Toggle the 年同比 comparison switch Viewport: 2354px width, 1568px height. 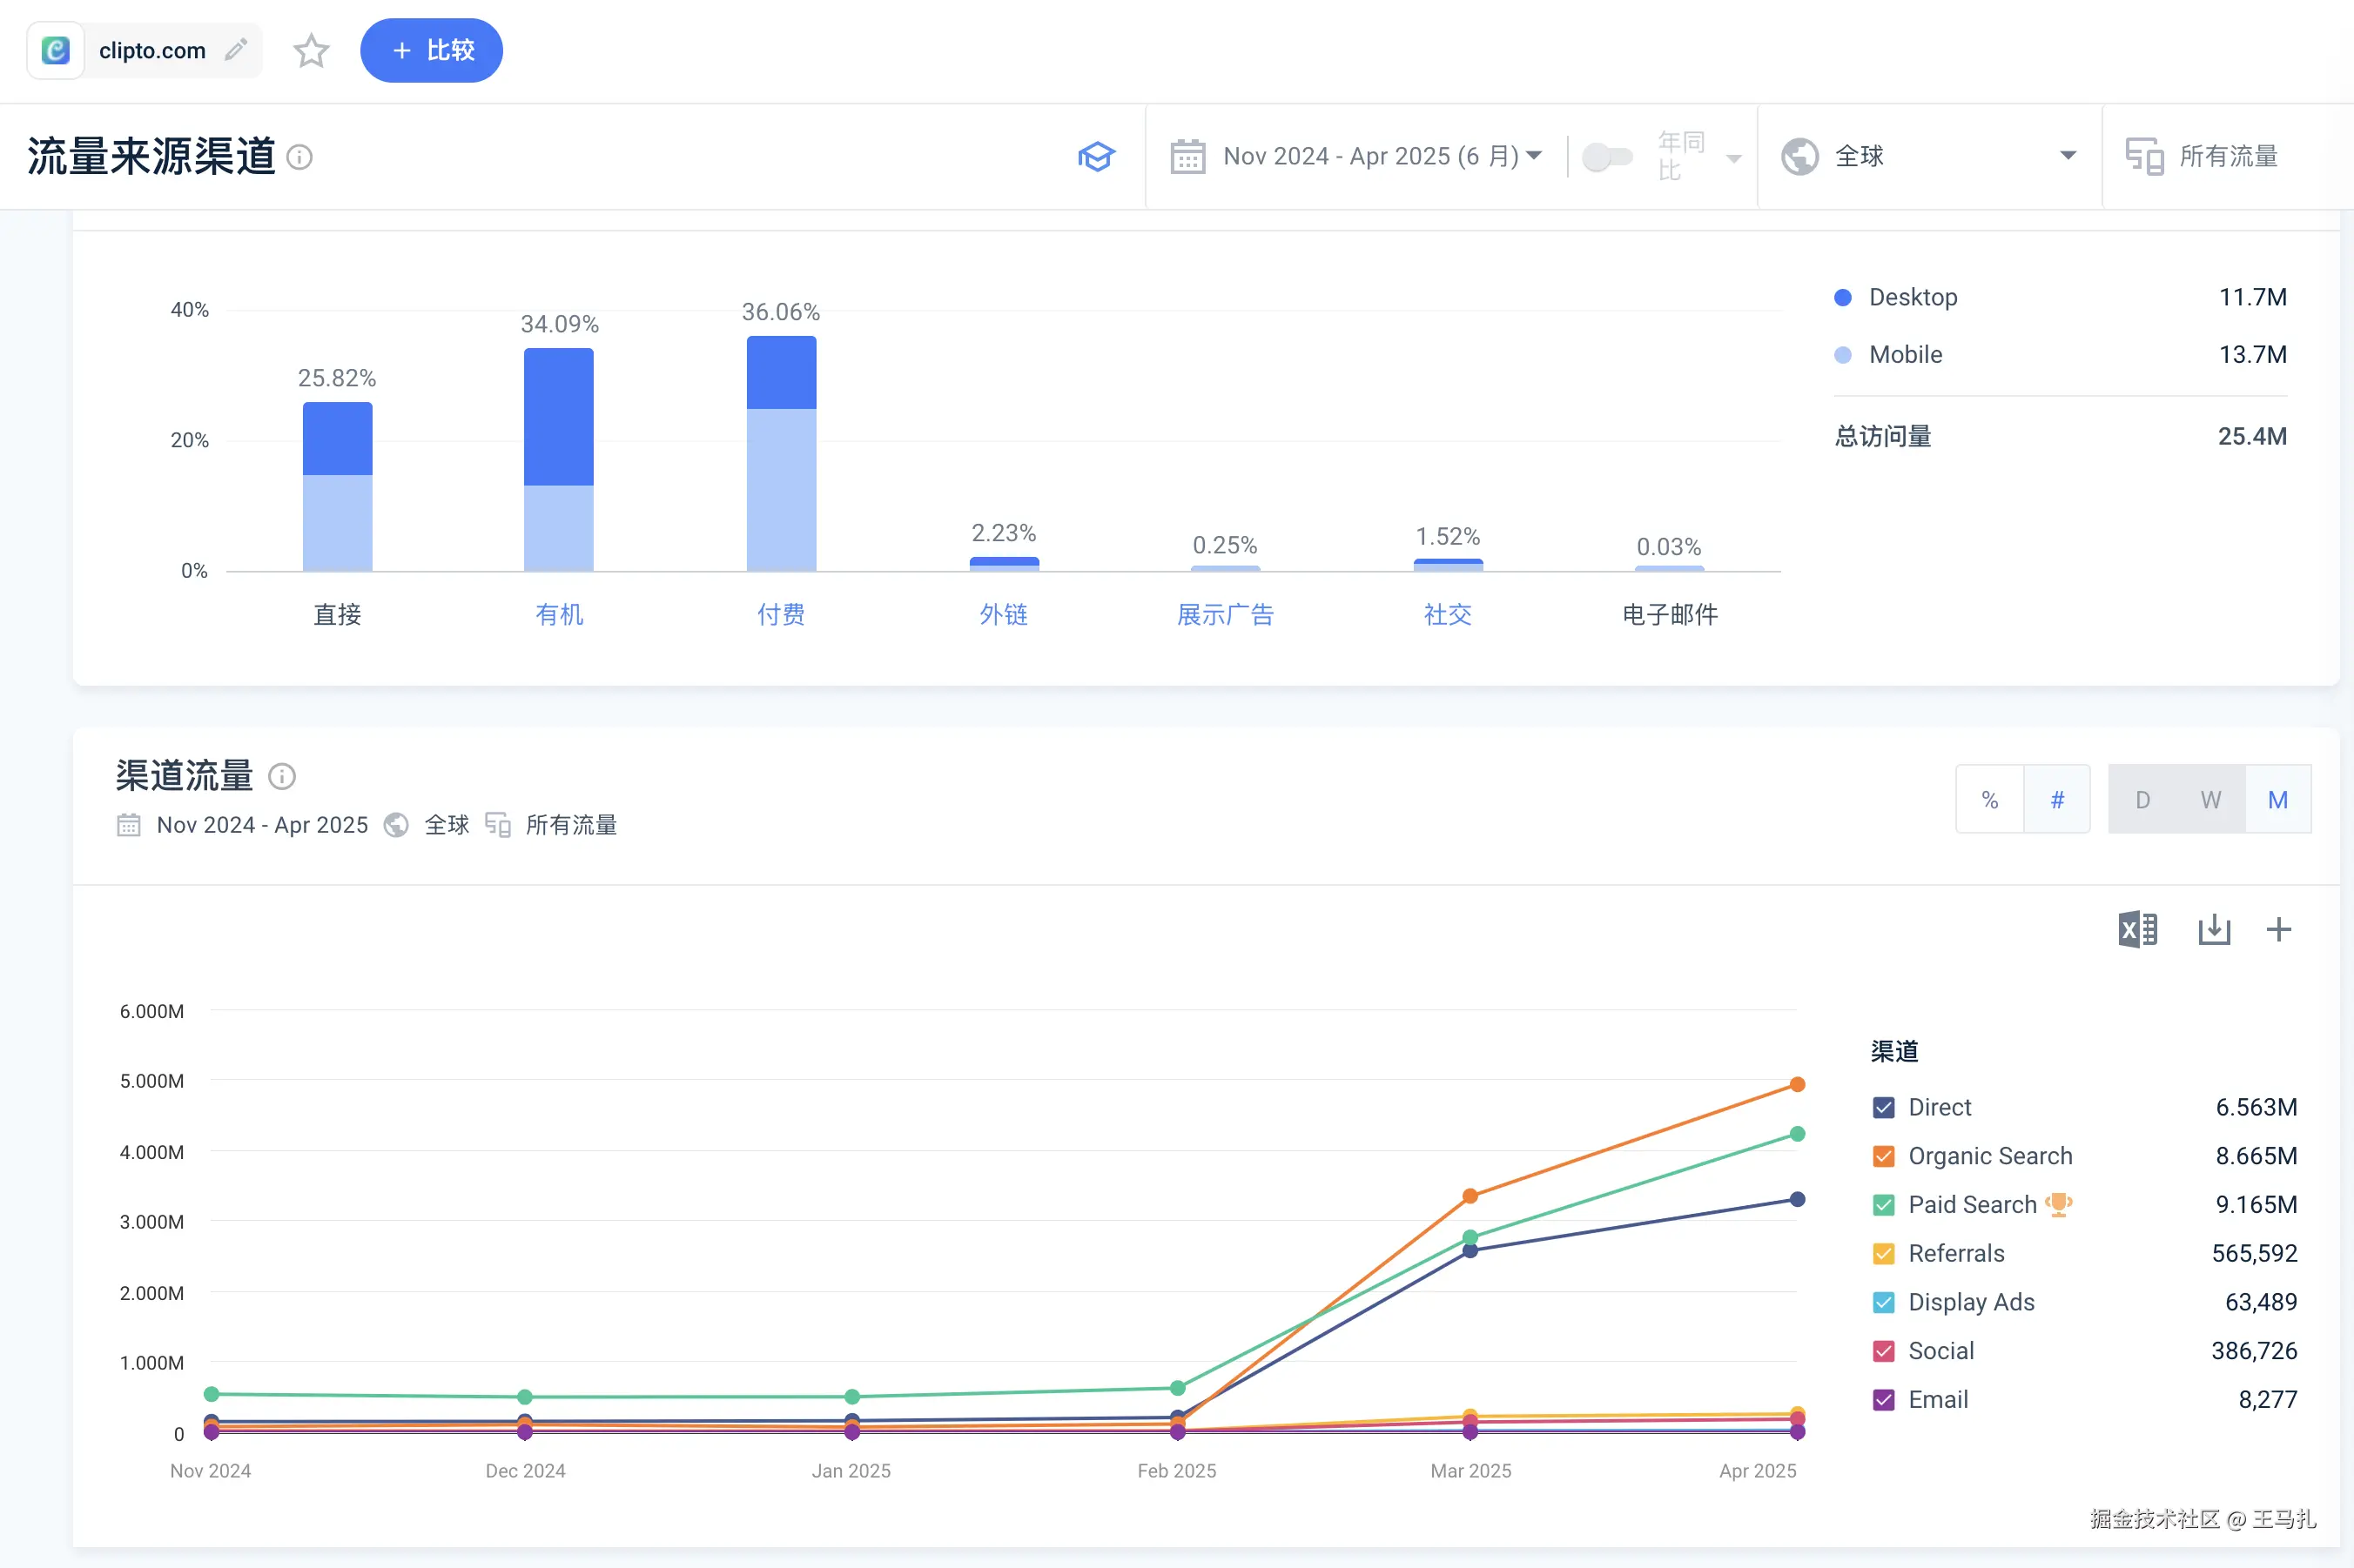[x=1607, y=157]
